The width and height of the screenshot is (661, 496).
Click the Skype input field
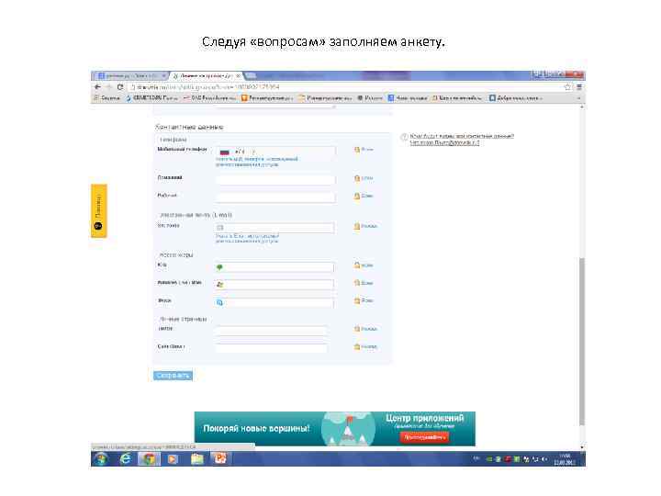tap(274, 302)
